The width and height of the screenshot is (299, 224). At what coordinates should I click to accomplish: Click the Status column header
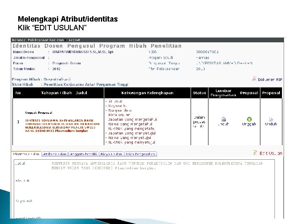pos(199,93)
